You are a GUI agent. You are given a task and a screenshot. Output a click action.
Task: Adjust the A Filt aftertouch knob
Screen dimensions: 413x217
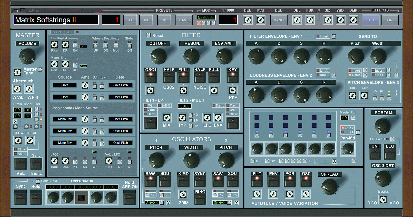point(29,89)
